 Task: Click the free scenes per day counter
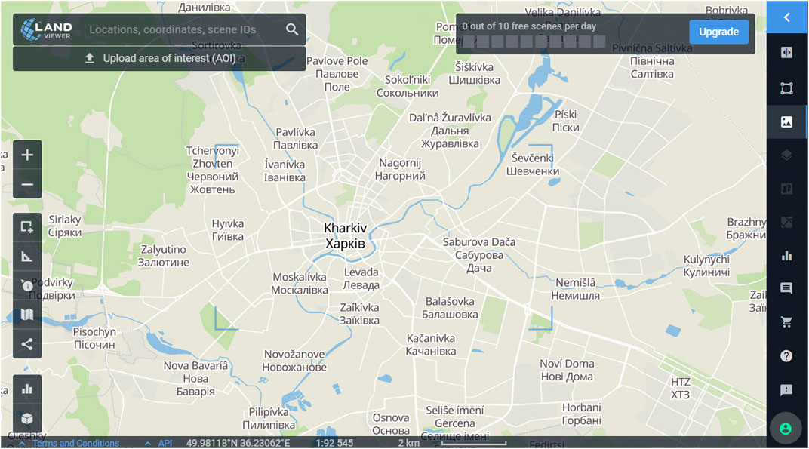pyautogui.click(x=529, y=26)
